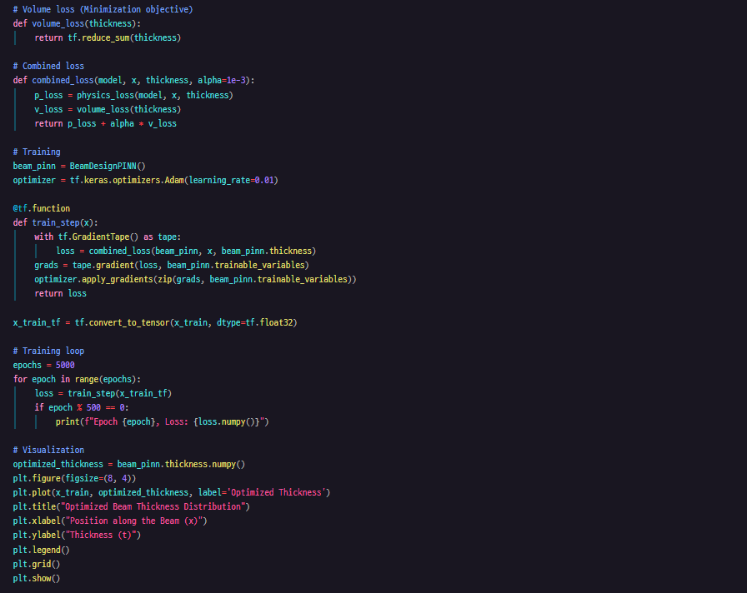Image resolution: width=747 pixels, height=593 pixels.
Task: Click the plt.ylabel 'Thickness (t)' line
Action: pos(77,536)
